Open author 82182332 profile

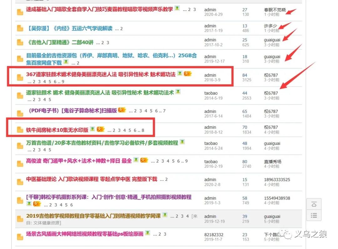[x=214, y=234]
